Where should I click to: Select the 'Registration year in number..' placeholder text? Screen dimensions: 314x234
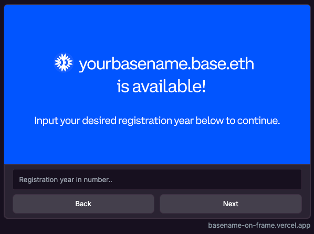66,179
